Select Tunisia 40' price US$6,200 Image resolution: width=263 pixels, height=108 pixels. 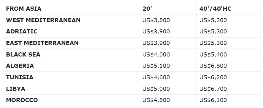point(213,77)
